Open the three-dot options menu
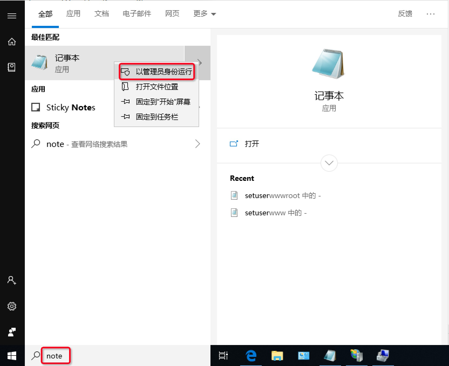The height and width of the screenshot is (366, 449). [x=431, y=14]
